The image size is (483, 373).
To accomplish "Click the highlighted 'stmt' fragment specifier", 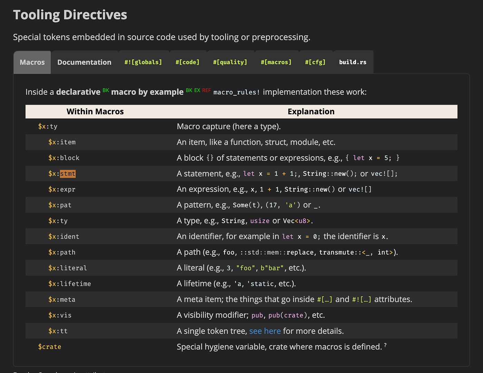I will (x=68, y=174).
